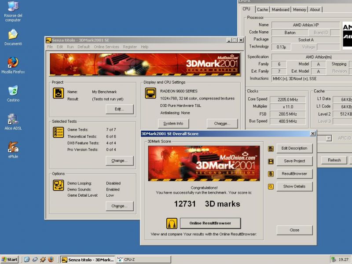Click the Project document icon in 3DMark
352x264 pixels.
coord(59,93)
